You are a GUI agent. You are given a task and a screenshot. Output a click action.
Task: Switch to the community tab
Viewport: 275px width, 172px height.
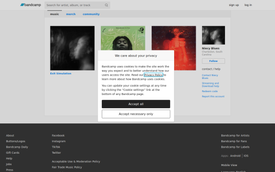pos(91,14)
